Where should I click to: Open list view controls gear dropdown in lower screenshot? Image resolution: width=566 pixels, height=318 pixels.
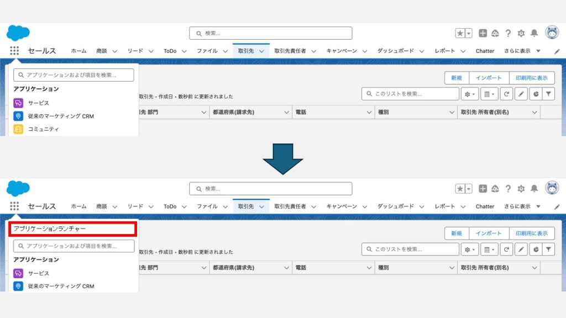pos(470,250)
